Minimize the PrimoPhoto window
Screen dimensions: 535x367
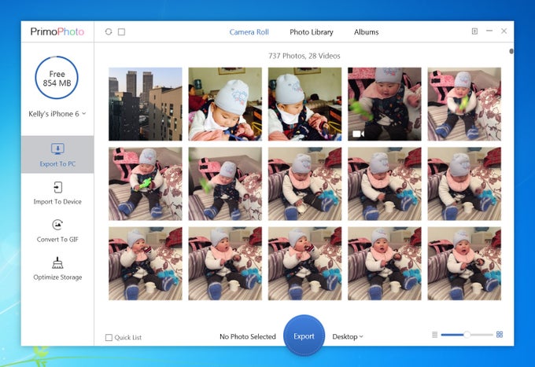point(489,31)
